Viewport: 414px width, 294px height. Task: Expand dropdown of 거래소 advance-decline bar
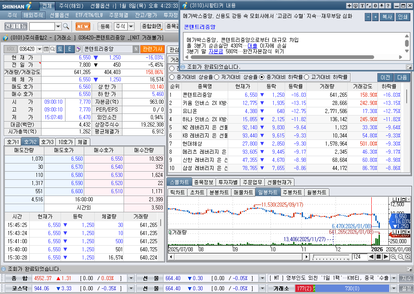click(394, 288)
